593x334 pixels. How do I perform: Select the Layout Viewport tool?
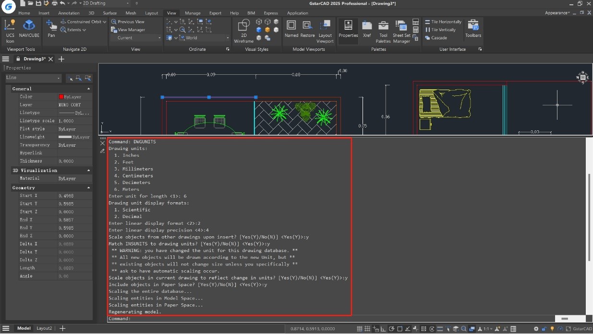tap(326, 30)
